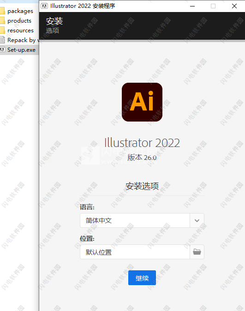Expand the language chevron arrow
Viewport: 245px width, 311px height.
(x=197, y=220)
